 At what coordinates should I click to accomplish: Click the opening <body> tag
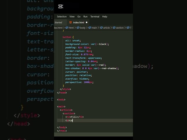(61, 100)
